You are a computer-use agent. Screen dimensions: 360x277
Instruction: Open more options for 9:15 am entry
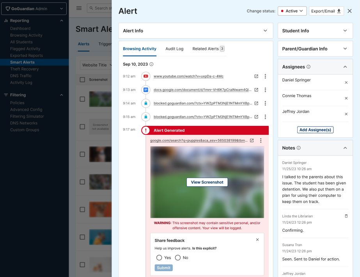click(x=265, y=117)
